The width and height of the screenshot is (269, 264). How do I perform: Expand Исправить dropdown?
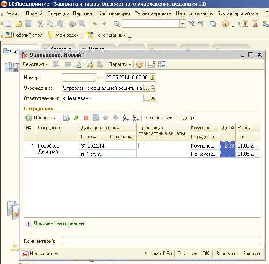[x=40, y=254]
